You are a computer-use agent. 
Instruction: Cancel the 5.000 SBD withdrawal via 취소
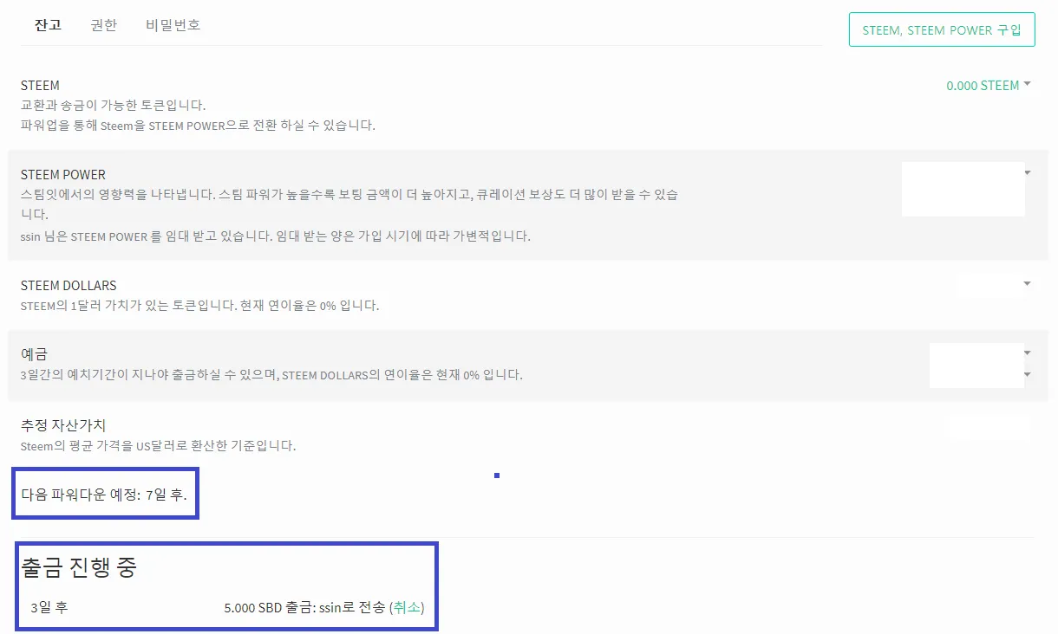click(x=407, y=607)
